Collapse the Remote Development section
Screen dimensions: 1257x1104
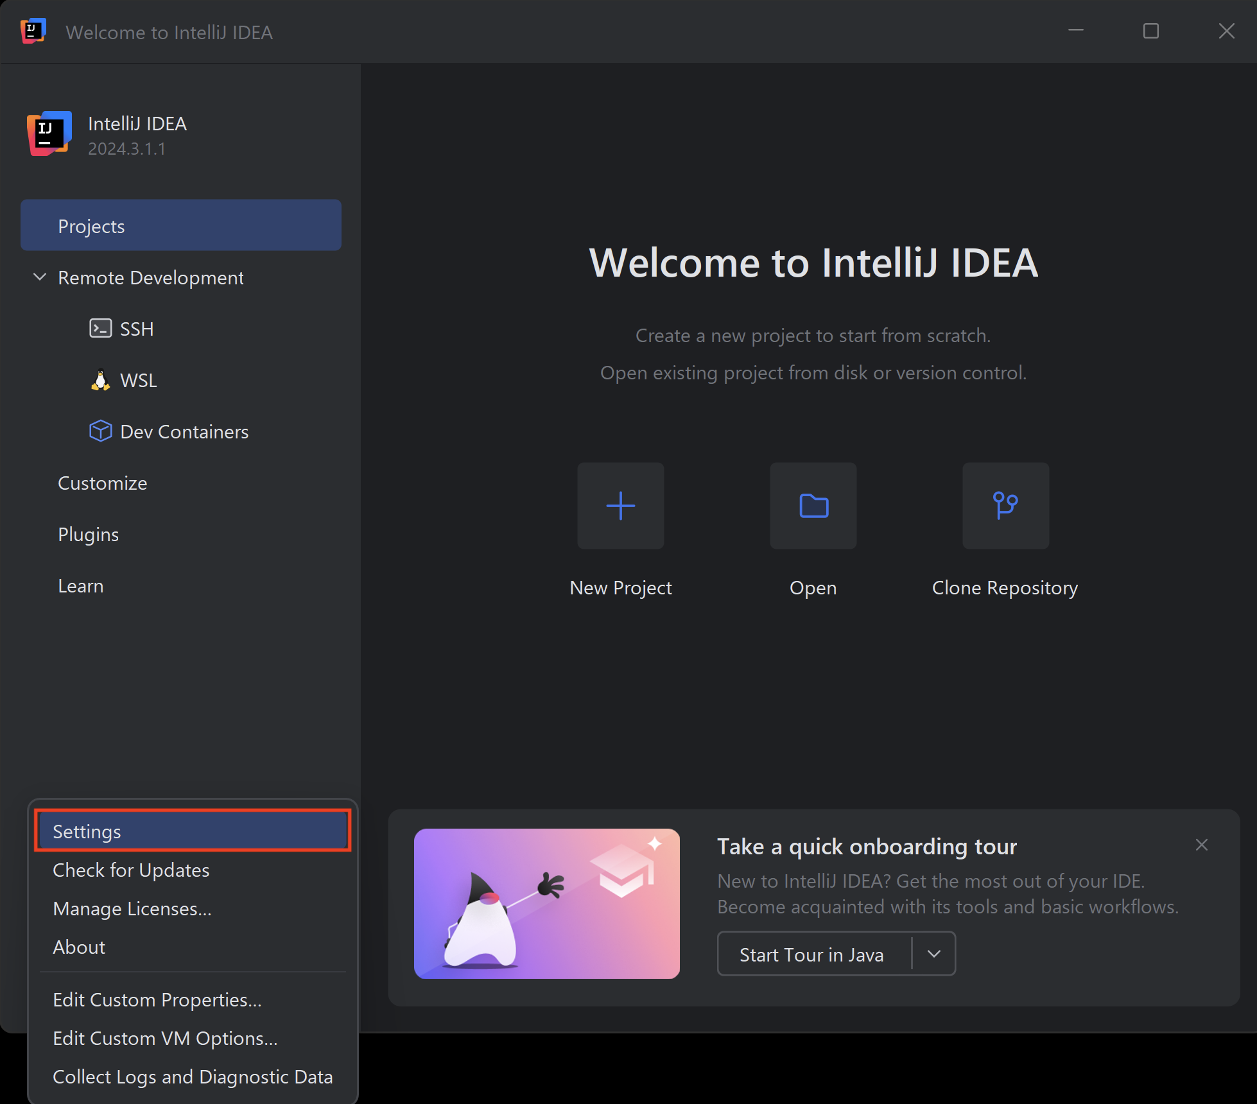40,277
